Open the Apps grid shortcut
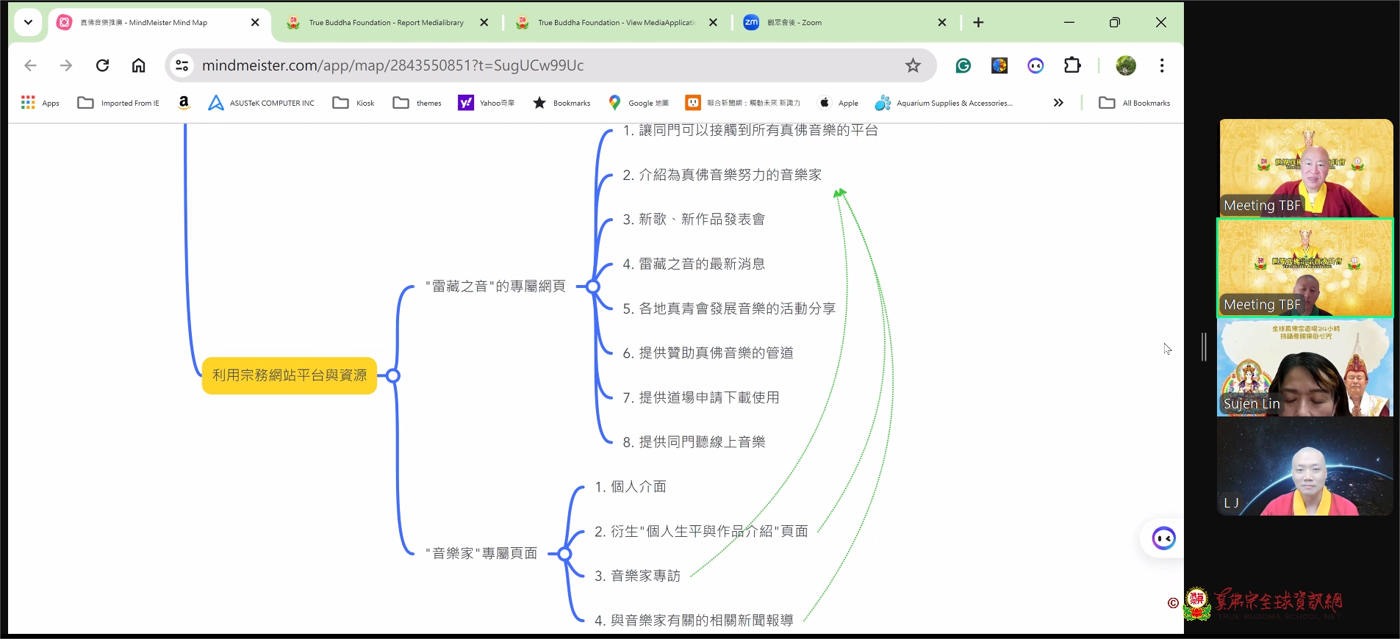This screenshot has height=639, width=1400. [40, 103]
